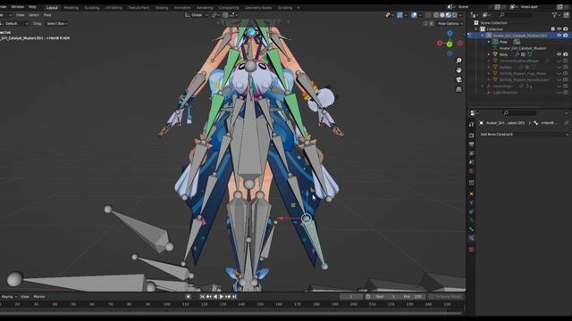Hide Body mesh via eye icon
This screenshot has width=572, height=321.
559,54
